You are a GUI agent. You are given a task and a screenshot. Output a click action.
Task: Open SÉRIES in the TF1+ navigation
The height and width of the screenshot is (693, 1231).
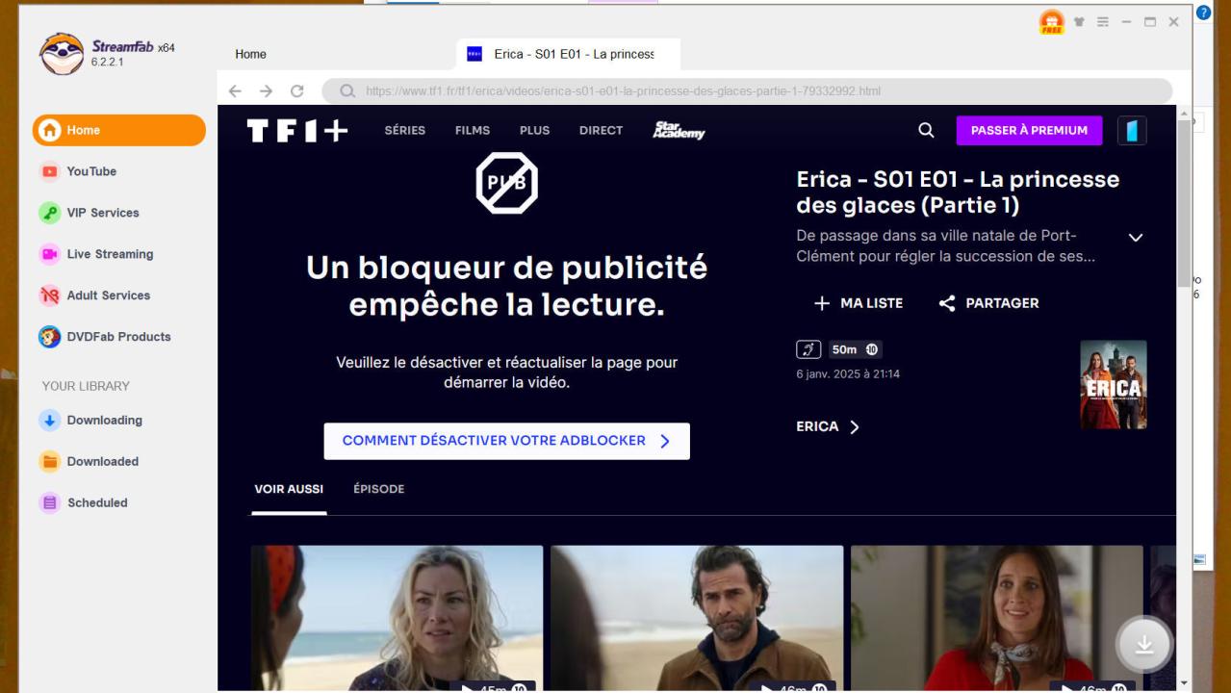[x=404, y=130]
